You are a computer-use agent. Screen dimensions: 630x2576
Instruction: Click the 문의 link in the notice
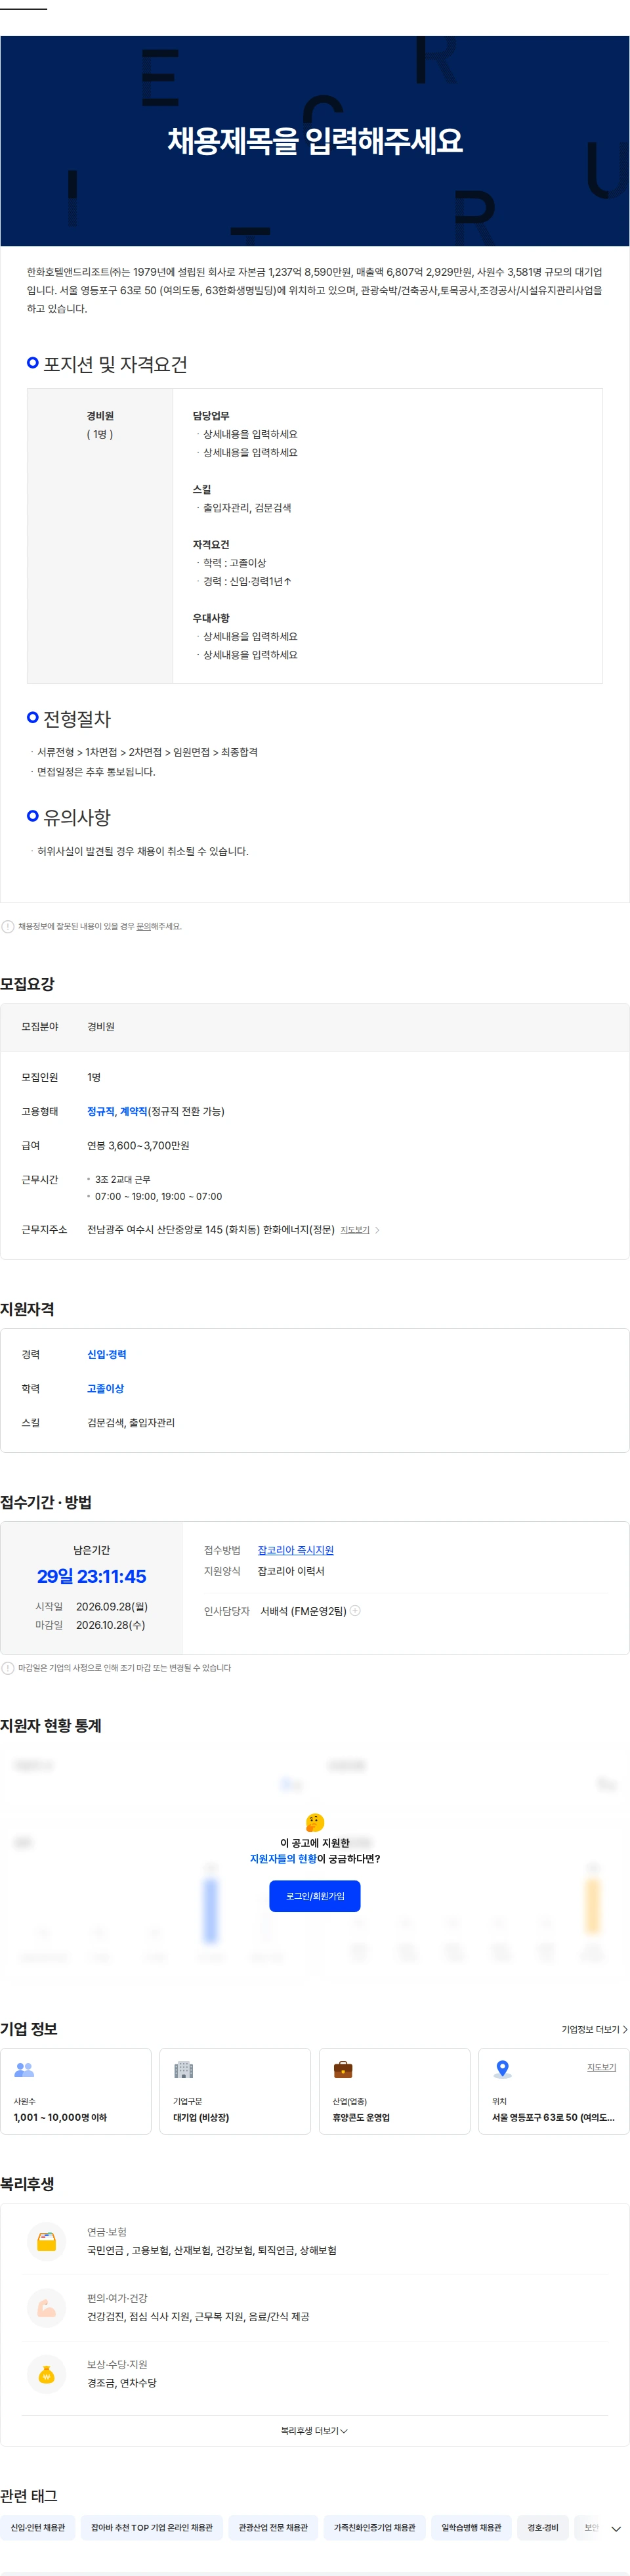click(x=144, y=927)
